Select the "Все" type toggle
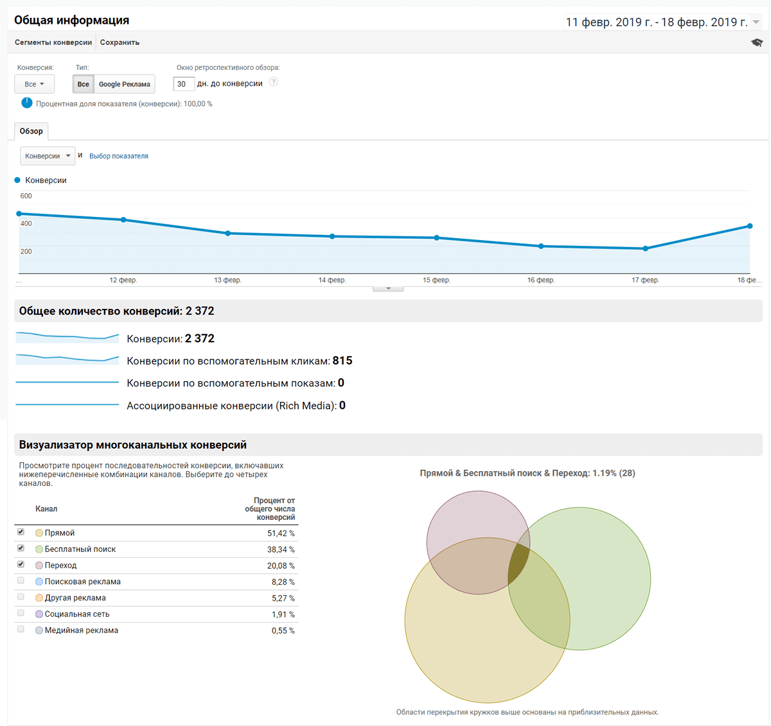Image resolution: width=771 pixels, height=726 pixels. coord(83,83)
